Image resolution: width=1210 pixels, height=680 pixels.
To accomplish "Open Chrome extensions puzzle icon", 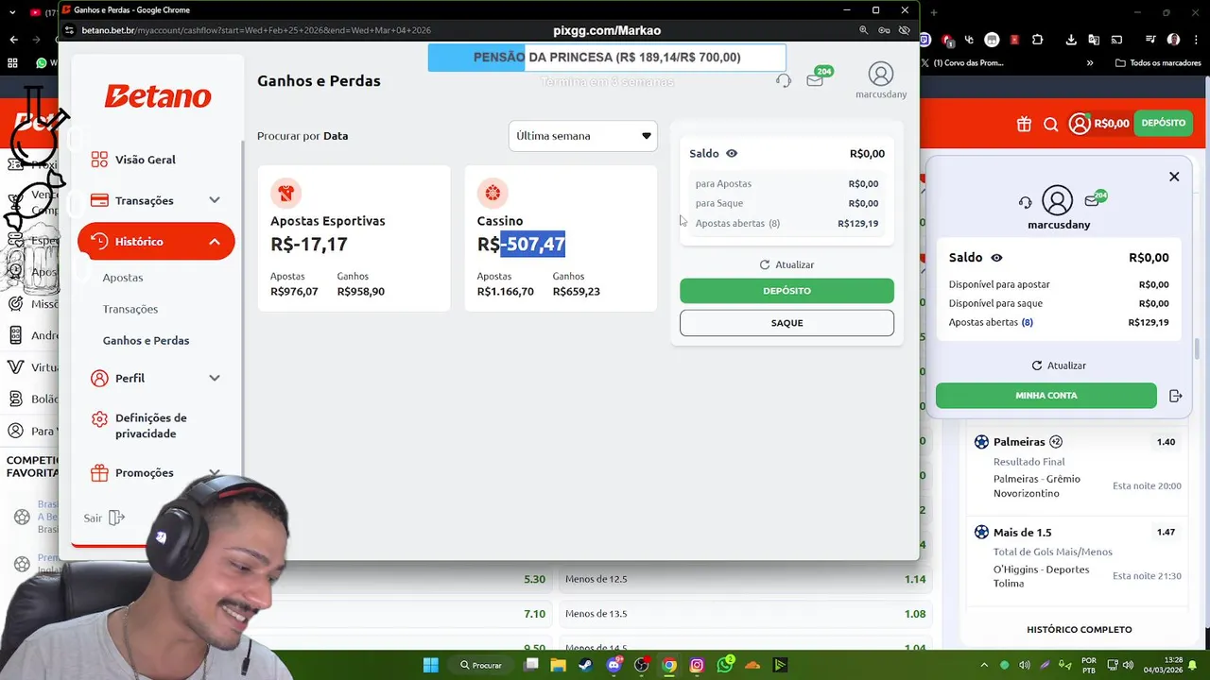I will tap(1037, 40).
